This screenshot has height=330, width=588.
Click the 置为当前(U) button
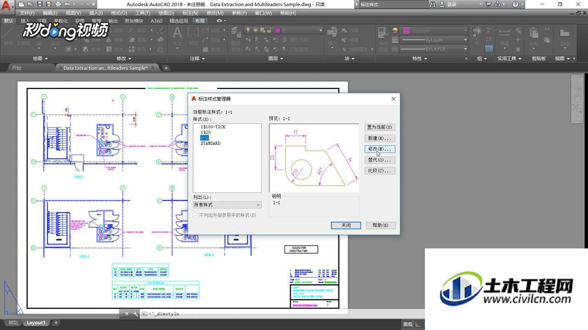coord(379,127)
